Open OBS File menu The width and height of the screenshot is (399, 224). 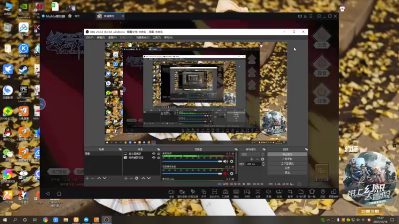[x=89, y=38]
